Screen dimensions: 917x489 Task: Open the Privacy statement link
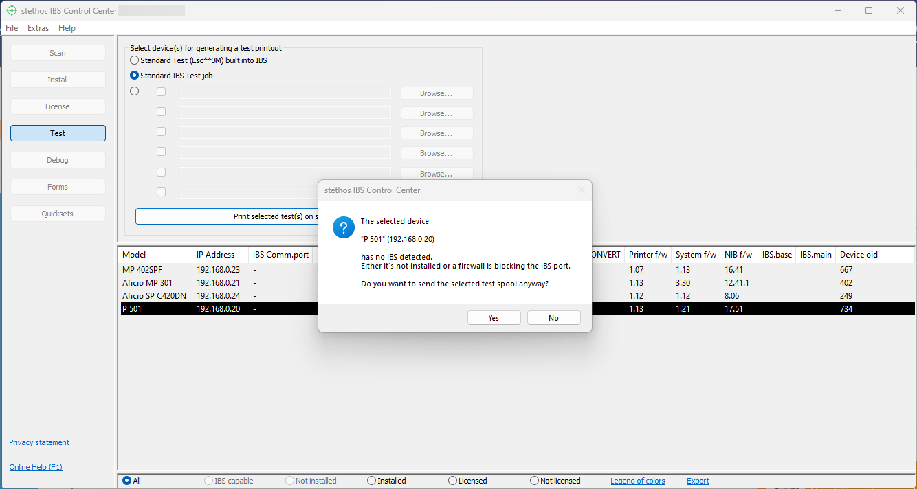click(x=39, y=442)
